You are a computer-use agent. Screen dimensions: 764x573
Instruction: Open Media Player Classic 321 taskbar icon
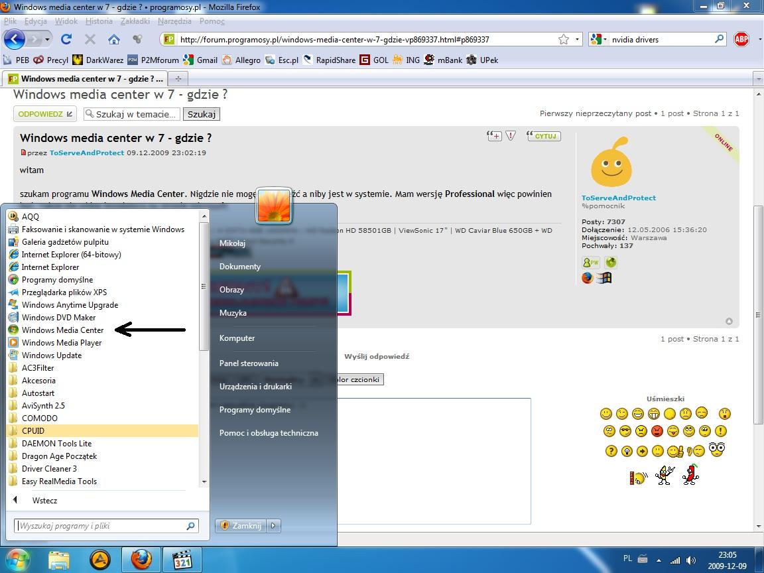click(182, 560)
